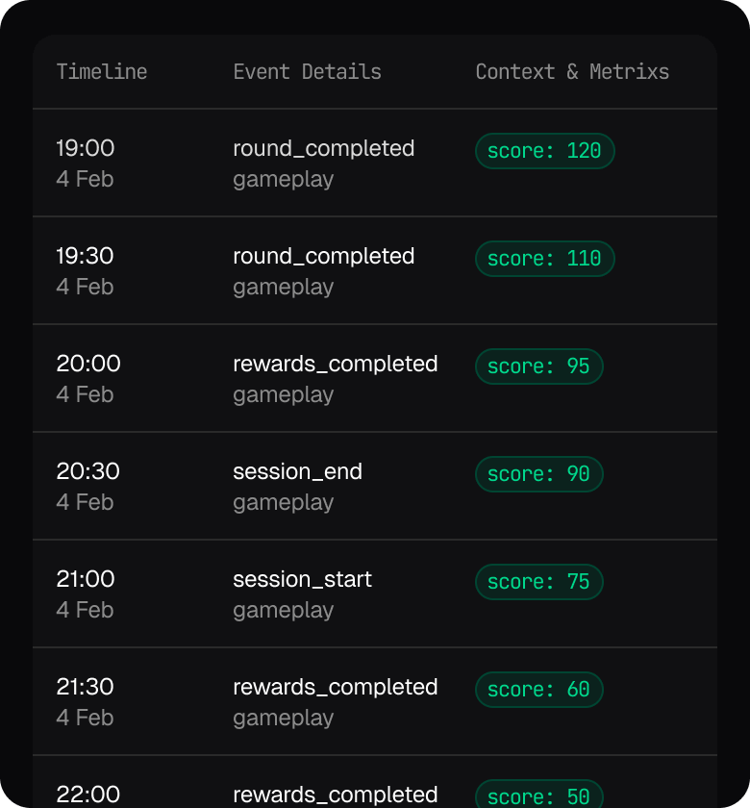
Task: Select the score: 120 badge
Action: coord(544,151)
